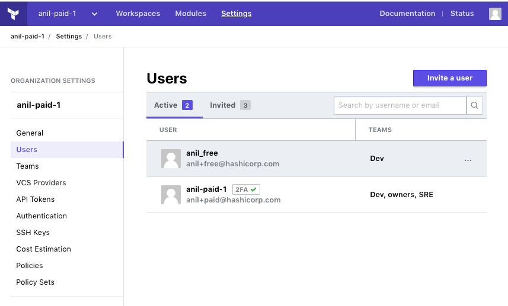The width and height of the screenshot is (508, 306).
Task: Select the Active users tab
Action: pos(173,105)
